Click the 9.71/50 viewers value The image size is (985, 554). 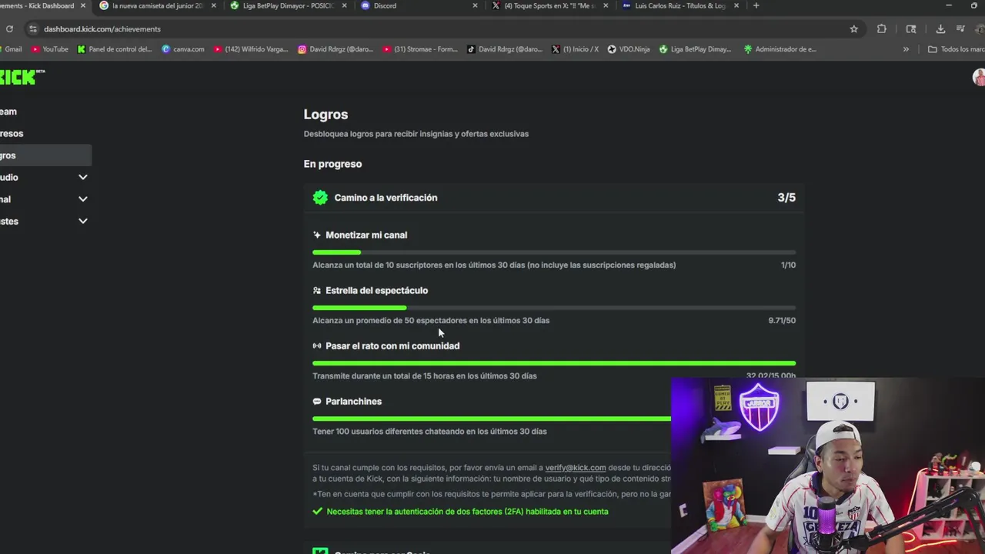(782, 320)
